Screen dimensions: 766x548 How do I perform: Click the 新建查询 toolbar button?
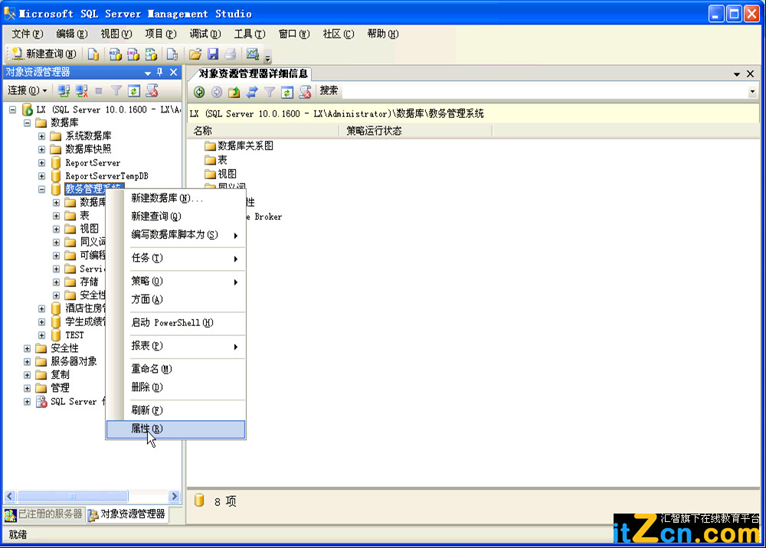click(x=44, y=54)
